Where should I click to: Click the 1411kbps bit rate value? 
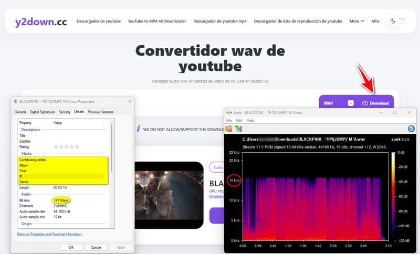click(x=61, y=200)
